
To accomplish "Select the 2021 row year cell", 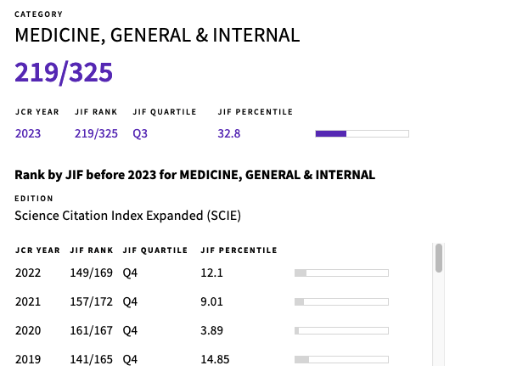I will pyautogui.click(x=28, y=301).
